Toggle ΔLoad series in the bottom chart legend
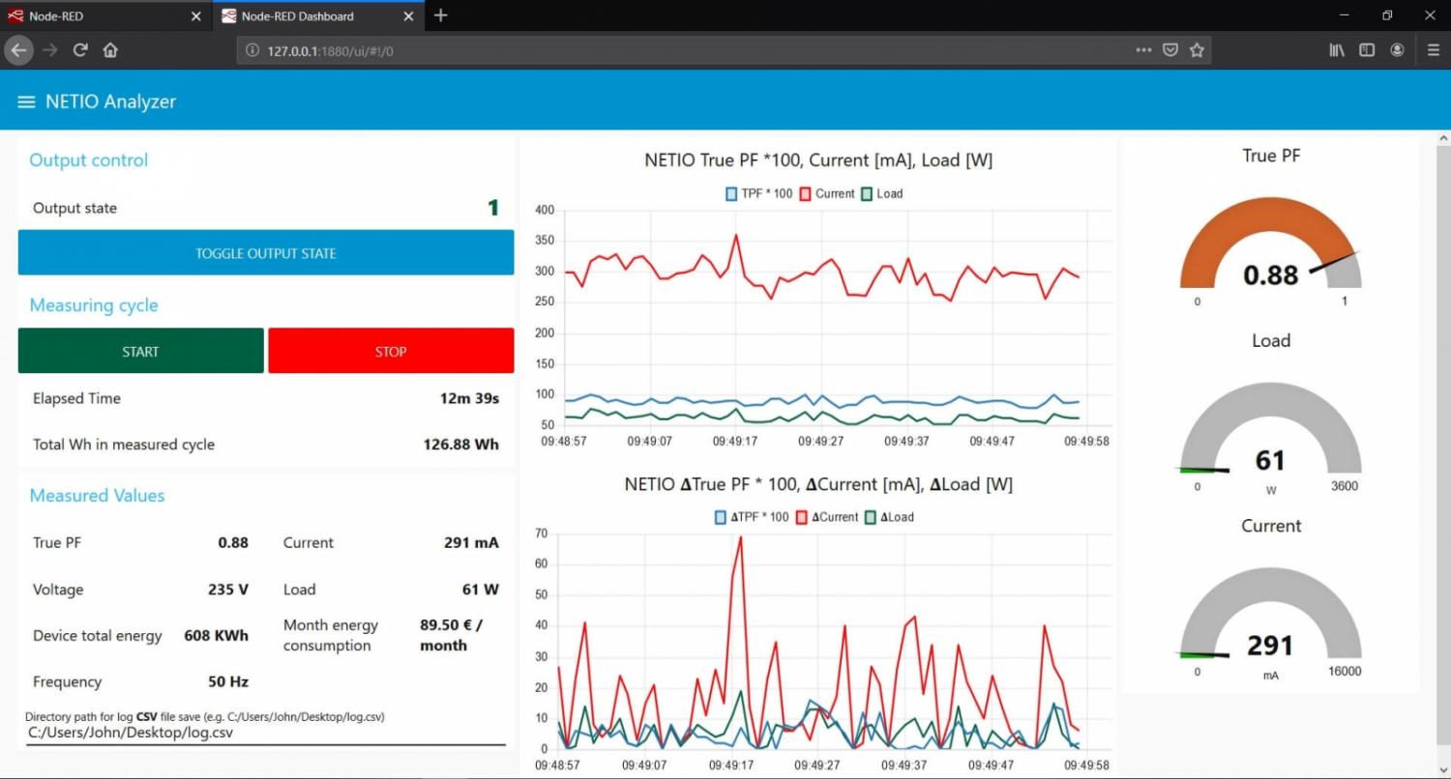The image size is (1451, 779). pos(888,517)
